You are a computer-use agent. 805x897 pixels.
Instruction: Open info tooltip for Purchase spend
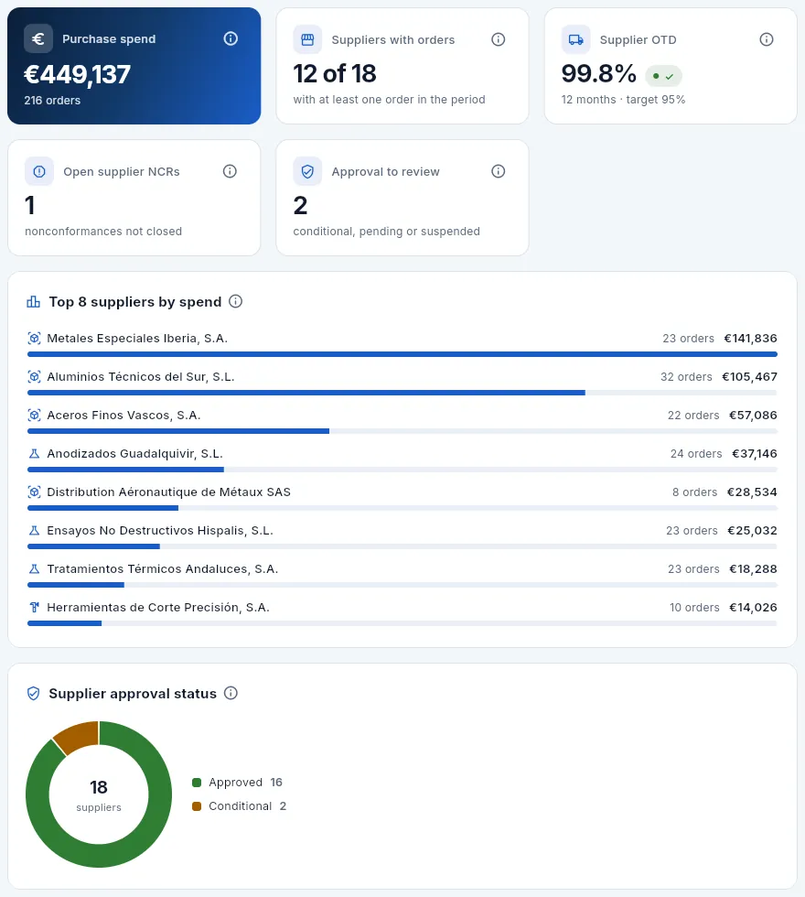231,38
